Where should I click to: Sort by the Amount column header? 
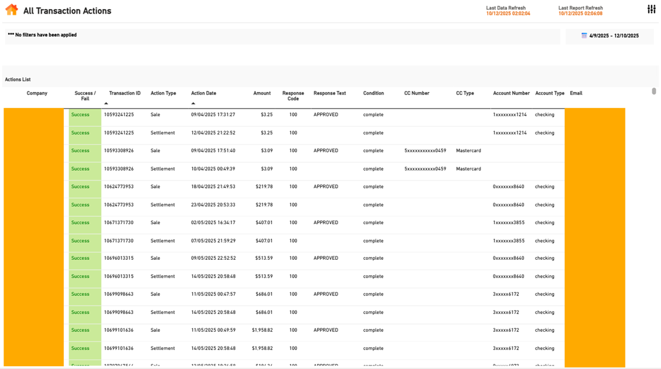point(262,94)
